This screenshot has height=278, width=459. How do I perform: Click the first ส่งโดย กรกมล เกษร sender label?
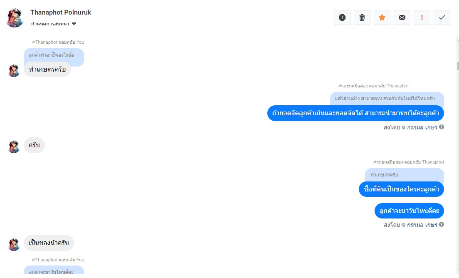point(411,127)
